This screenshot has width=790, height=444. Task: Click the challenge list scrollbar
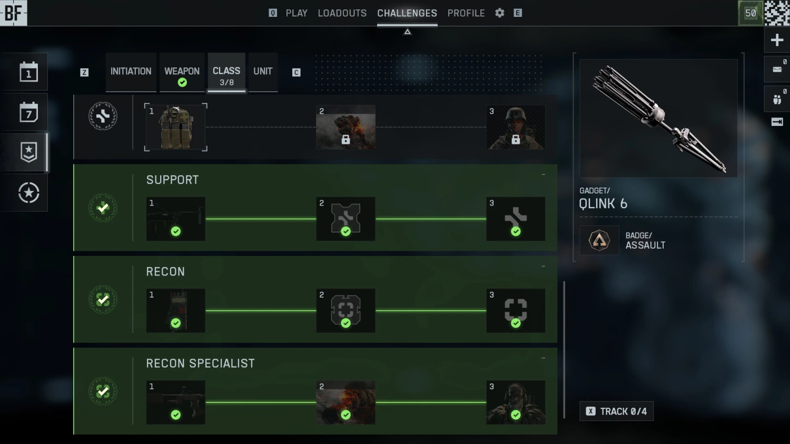point(564,350)
